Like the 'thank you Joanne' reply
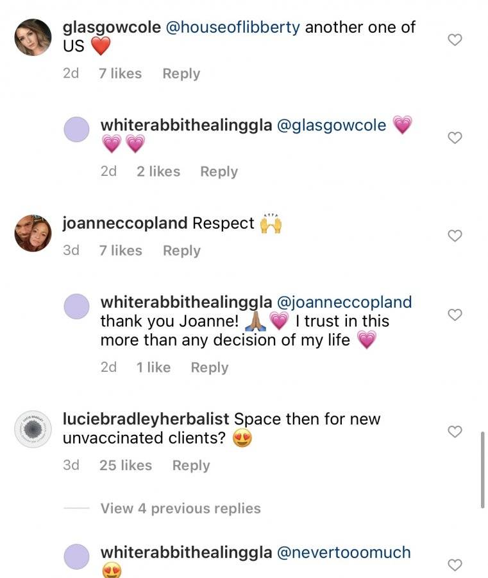 click(455, 315)
